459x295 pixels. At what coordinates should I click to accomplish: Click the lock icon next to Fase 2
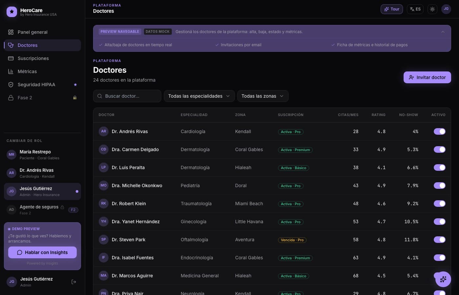(x=75, y=98)
